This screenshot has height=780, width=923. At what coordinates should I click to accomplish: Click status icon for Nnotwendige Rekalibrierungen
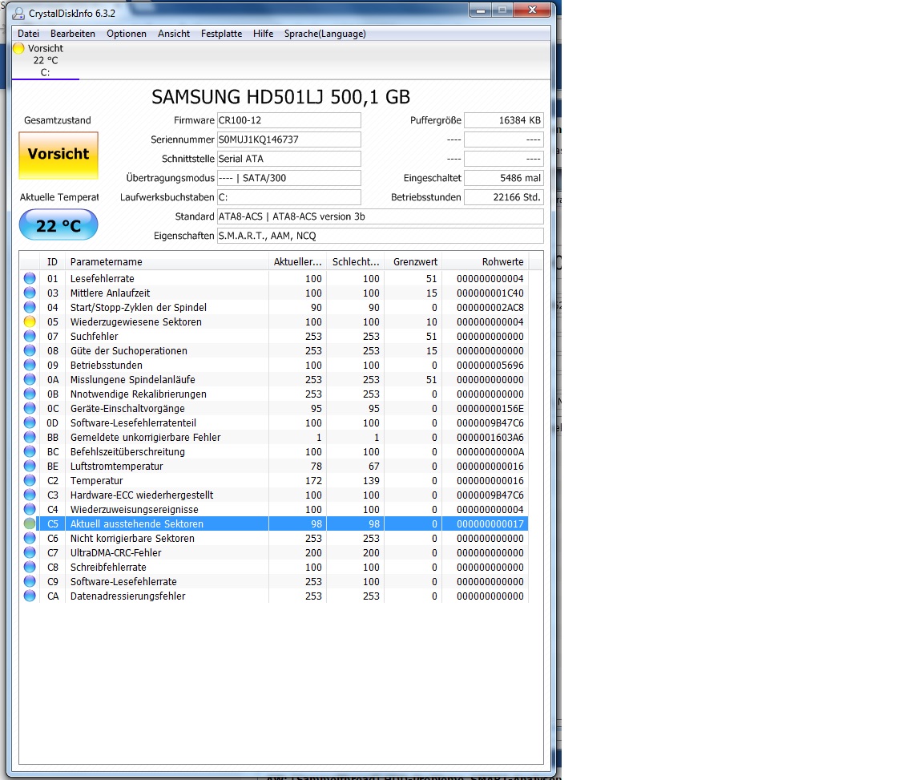click(x=30, y=394)
